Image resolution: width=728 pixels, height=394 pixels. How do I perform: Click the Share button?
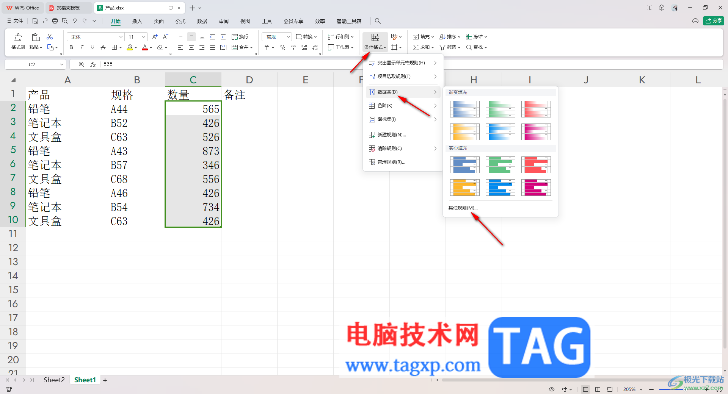coord(714,21)
